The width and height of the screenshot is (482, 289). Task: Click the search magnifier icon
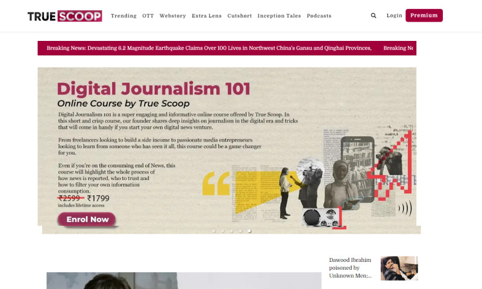[x=374, y=16]
